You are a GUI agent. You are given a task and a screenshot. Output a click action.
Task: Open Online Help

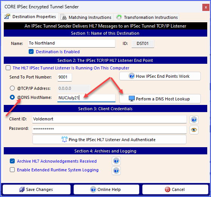(x=106, y=189)
